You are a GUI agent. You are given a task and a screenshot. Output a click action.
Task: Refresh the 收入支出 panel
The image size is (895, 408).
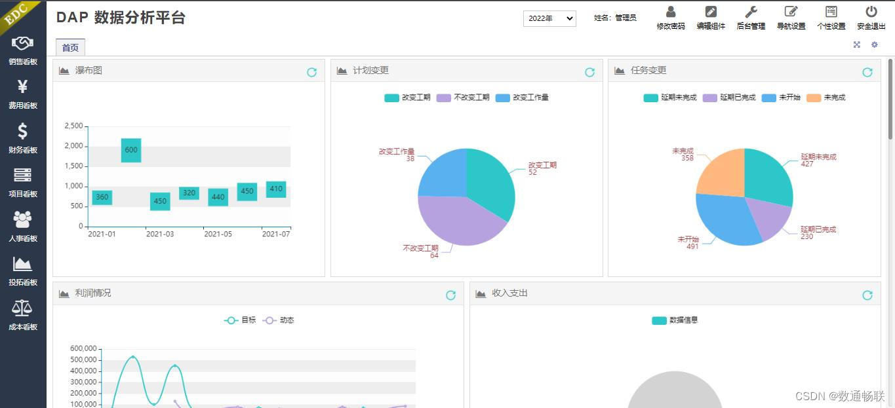(867, 295)
